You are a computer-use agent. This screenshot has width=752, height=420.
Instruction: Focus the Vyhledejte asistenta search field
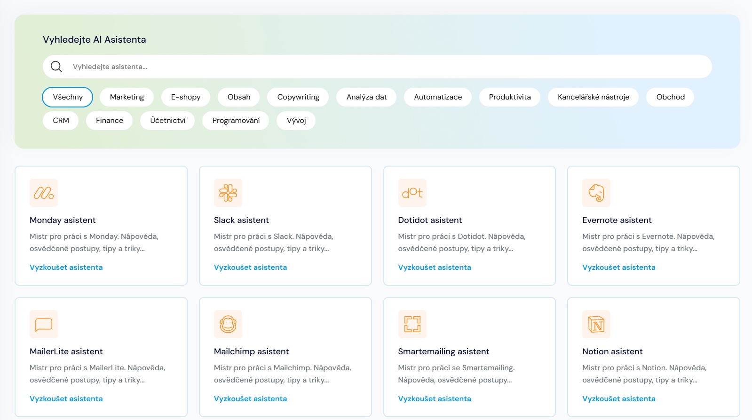click(377, 67)
